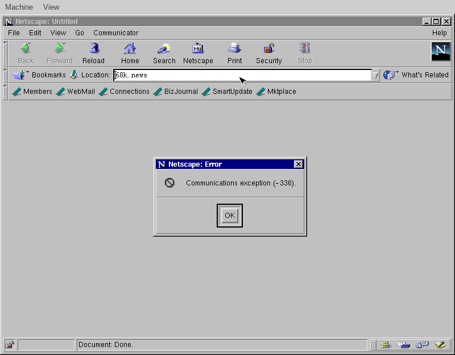Open the Connections personal toolbar bookmark

pos(124,92)
